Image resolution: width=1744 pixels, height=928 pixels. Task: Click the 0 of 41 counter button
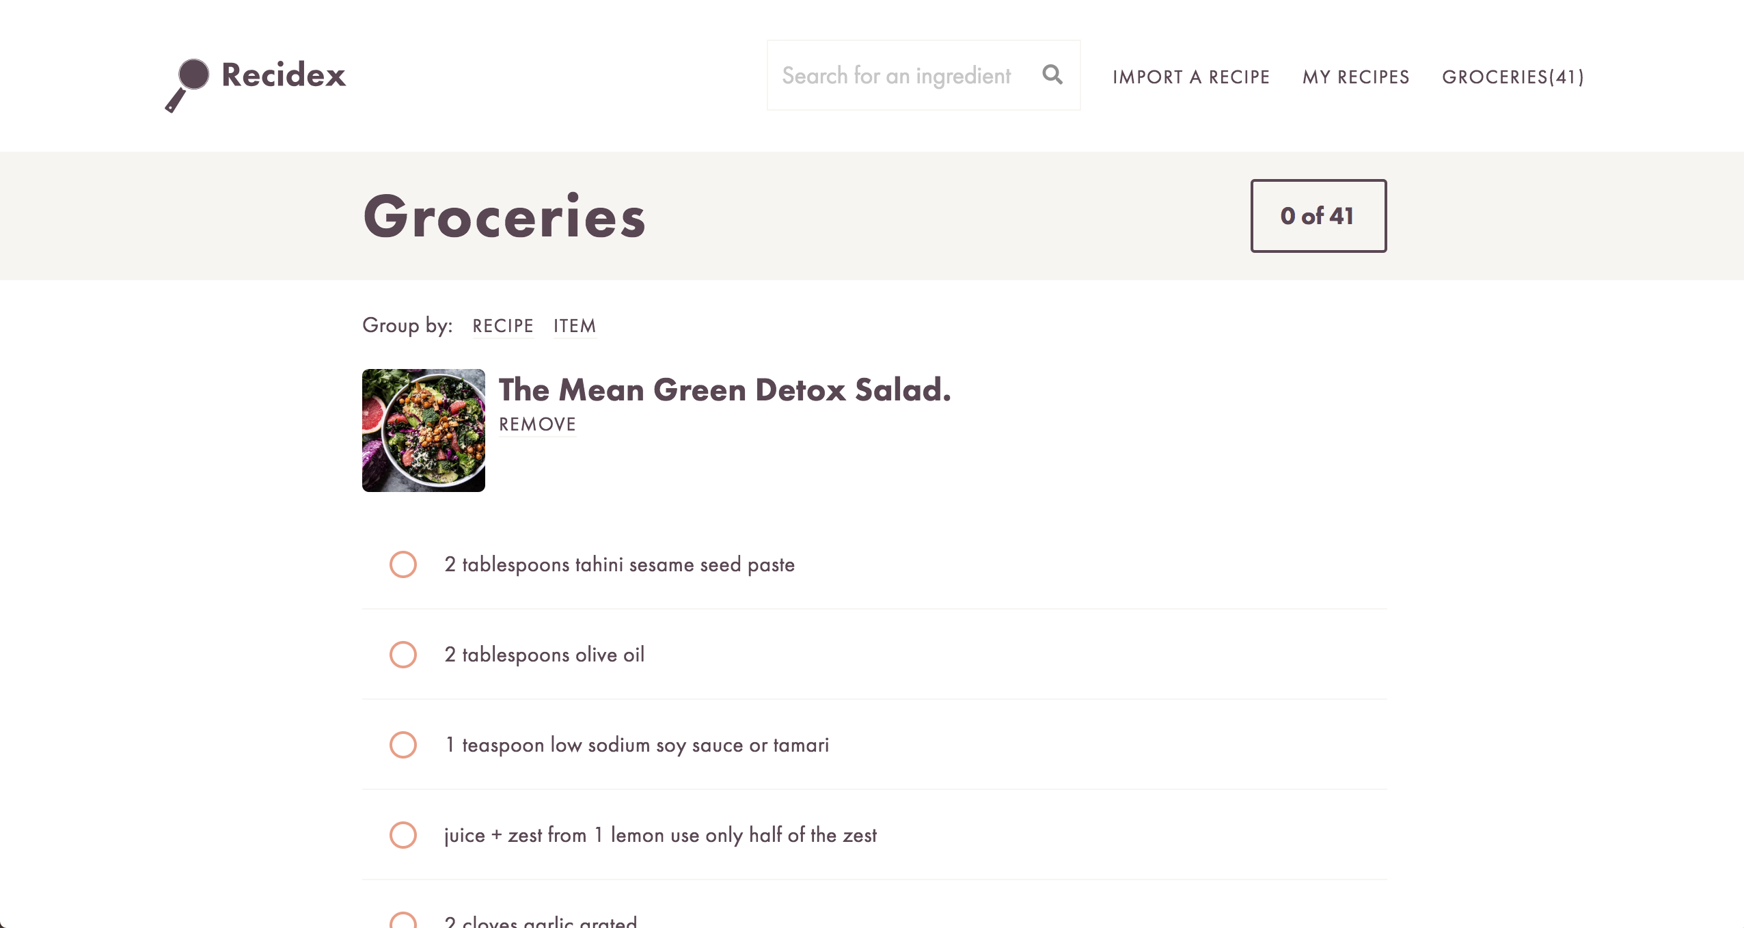(x=1318, y=216)
